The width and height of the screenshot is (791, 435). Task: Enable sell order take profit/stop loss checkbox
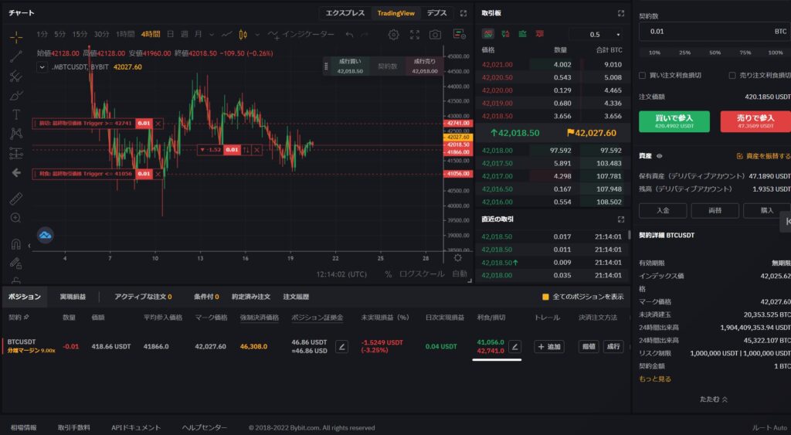click(732, 75)
